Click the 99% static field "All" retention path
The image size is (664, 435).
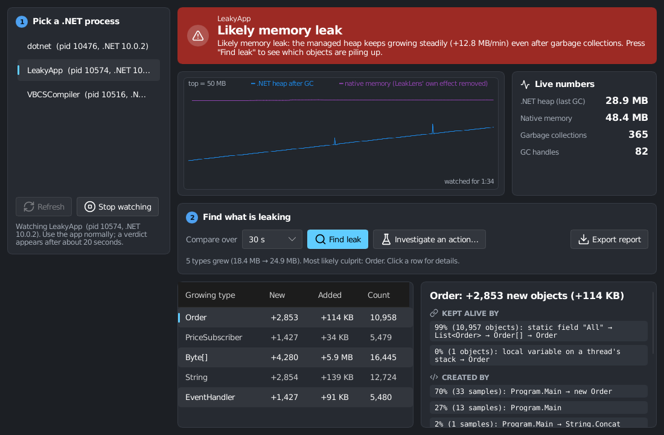click(x=538, y=331)
